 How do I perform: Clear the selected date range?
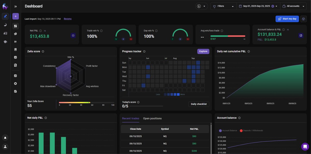coord(273,6)
